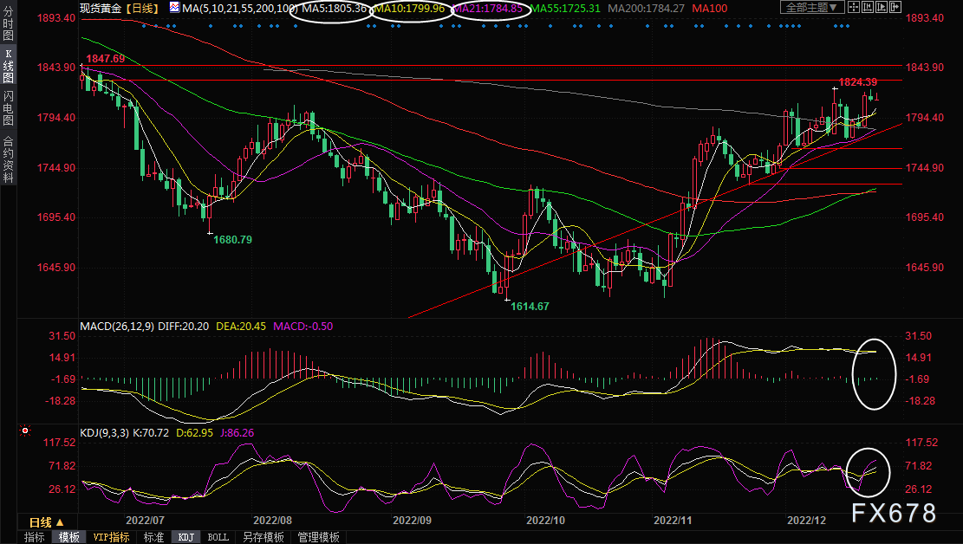
Task: Select the 指标 bottom tab
Action: (x=35, y=537)
